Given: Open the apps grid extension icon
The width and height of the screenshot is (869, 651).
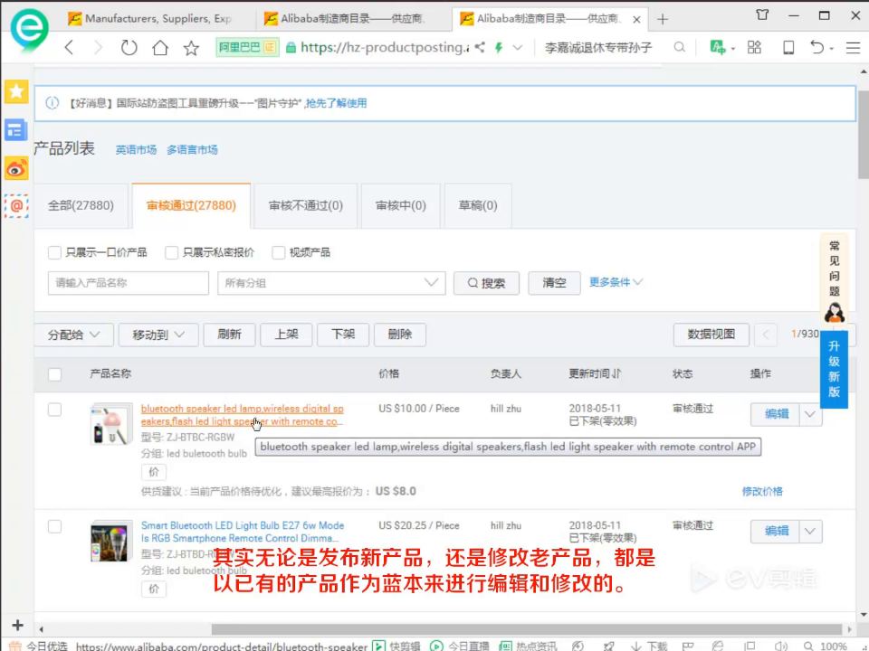Looking at the screenshot, I should (754, 47).
